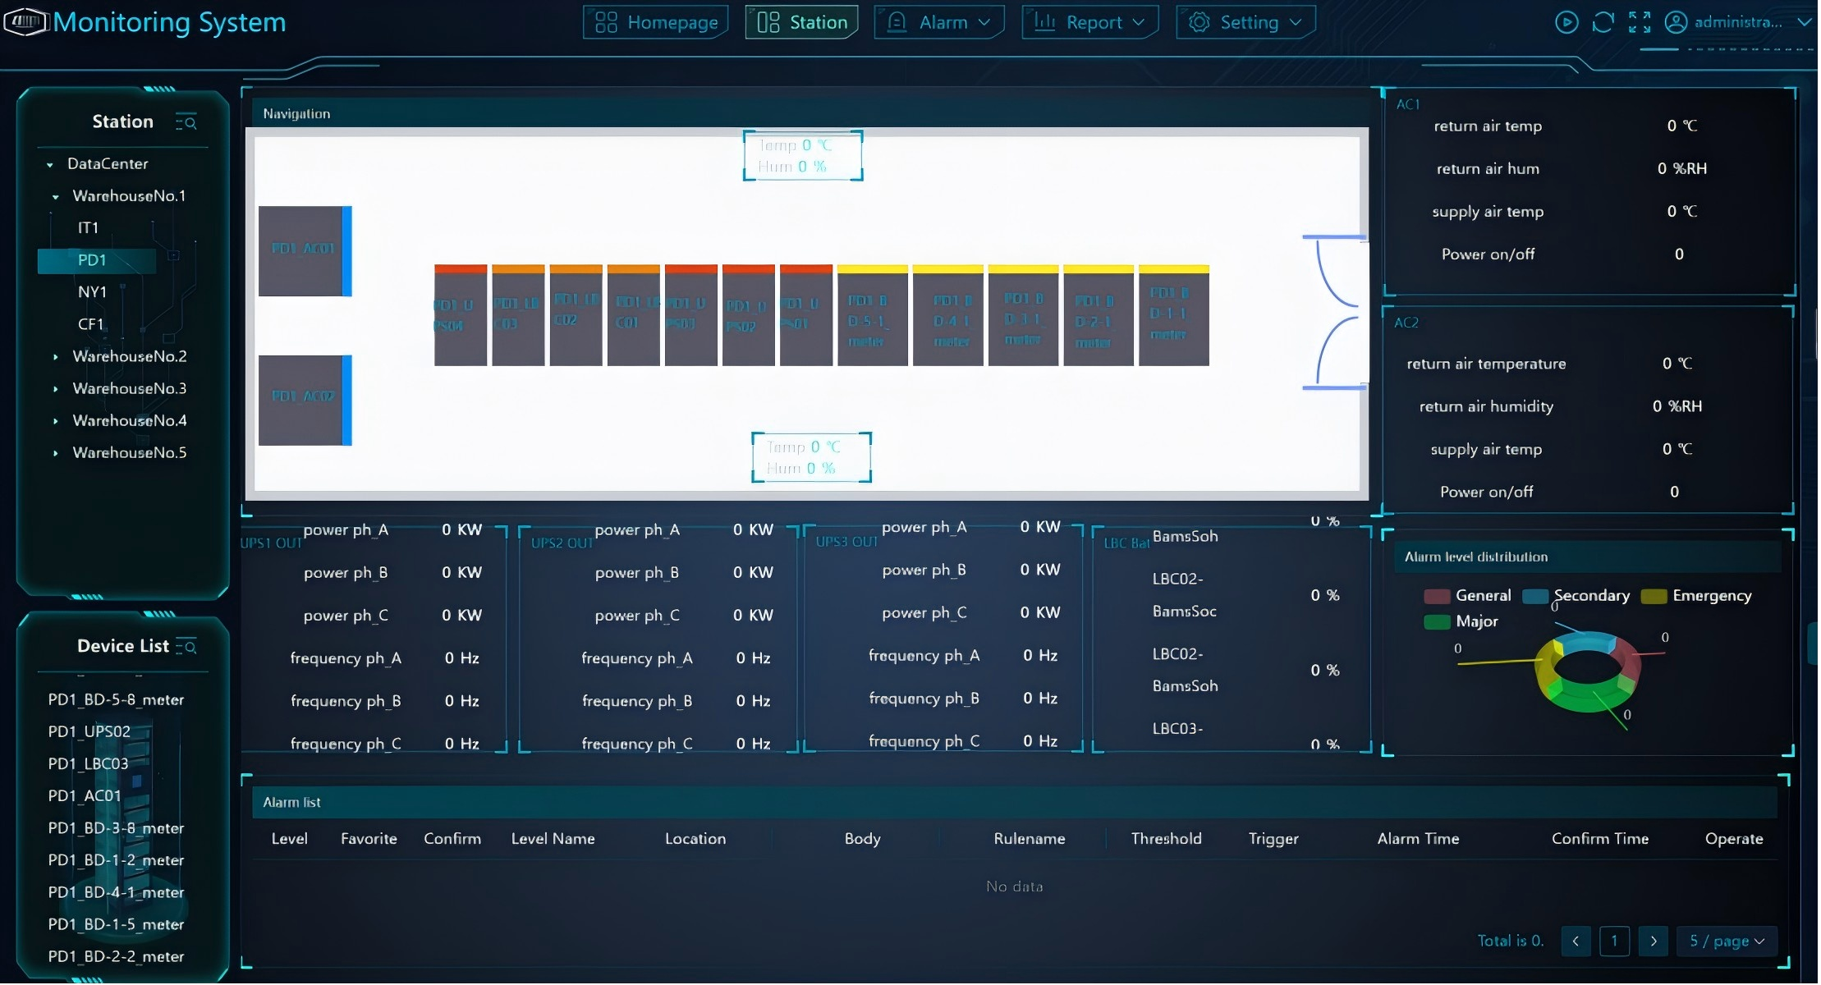Viewport: 1821px width, 985px height.
Task: Open the Homepage tab
Action: 657,23
